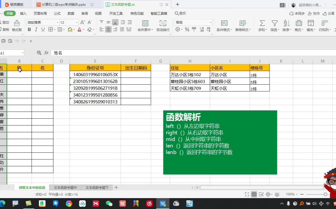Click the Filter (筛选) funnel icon
The width and height of the screenshot is (336, 209).
click(274, 23)
